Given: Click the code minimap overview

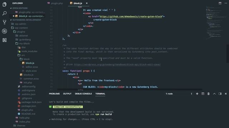Looking at the screenshot, I should click(x=214, y=22).
